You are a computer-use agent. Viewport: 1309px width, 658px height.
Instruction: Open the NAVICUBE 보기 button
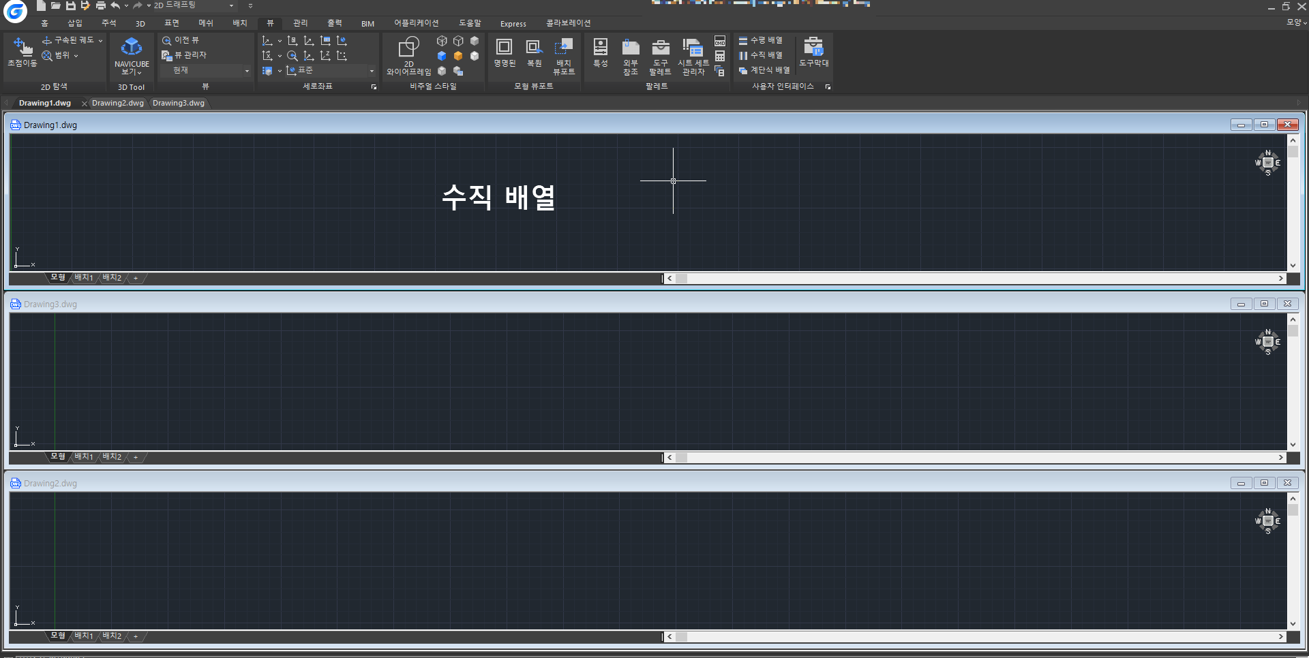[x=132, y=56]
